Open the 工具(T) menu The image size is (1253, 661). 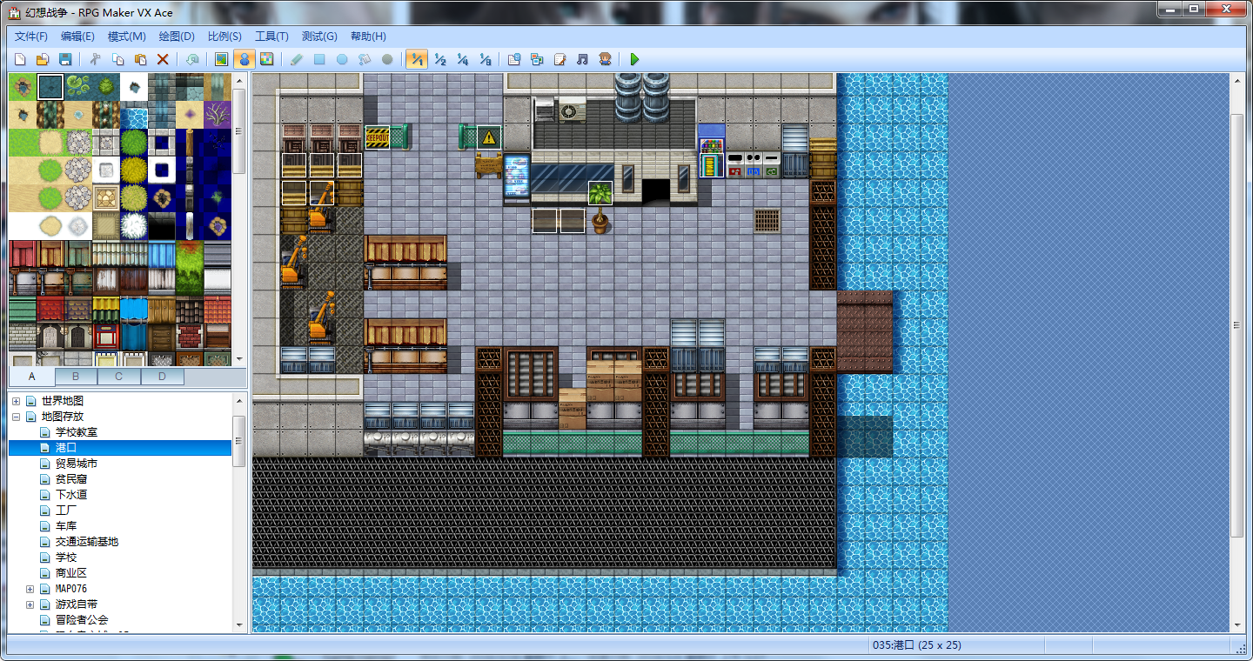tap(271, 37)
